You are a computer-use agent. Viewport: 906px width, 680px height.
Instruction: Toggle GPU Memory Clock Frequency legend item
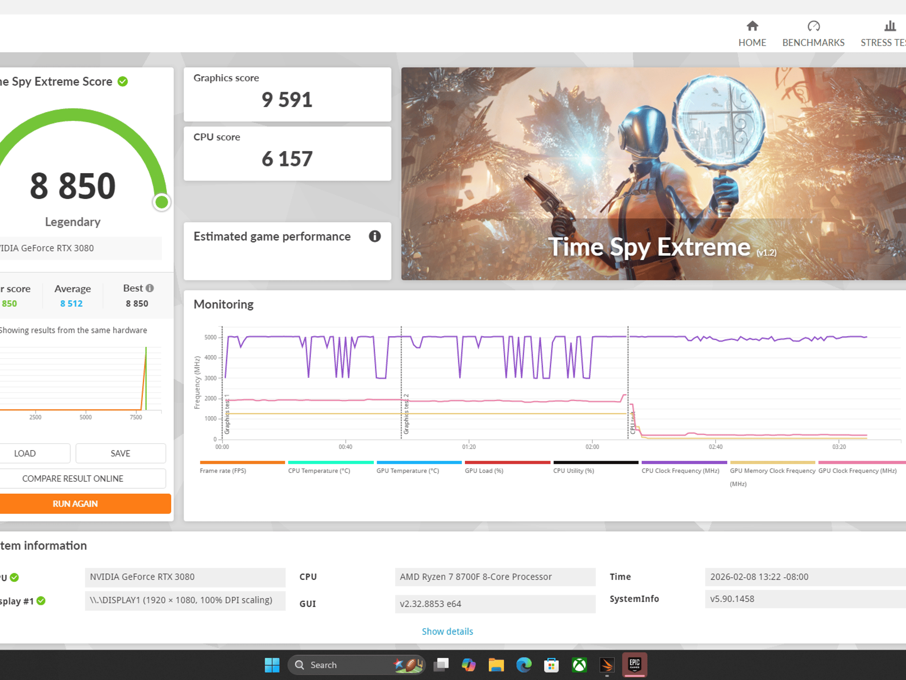[x=772, y=474]
